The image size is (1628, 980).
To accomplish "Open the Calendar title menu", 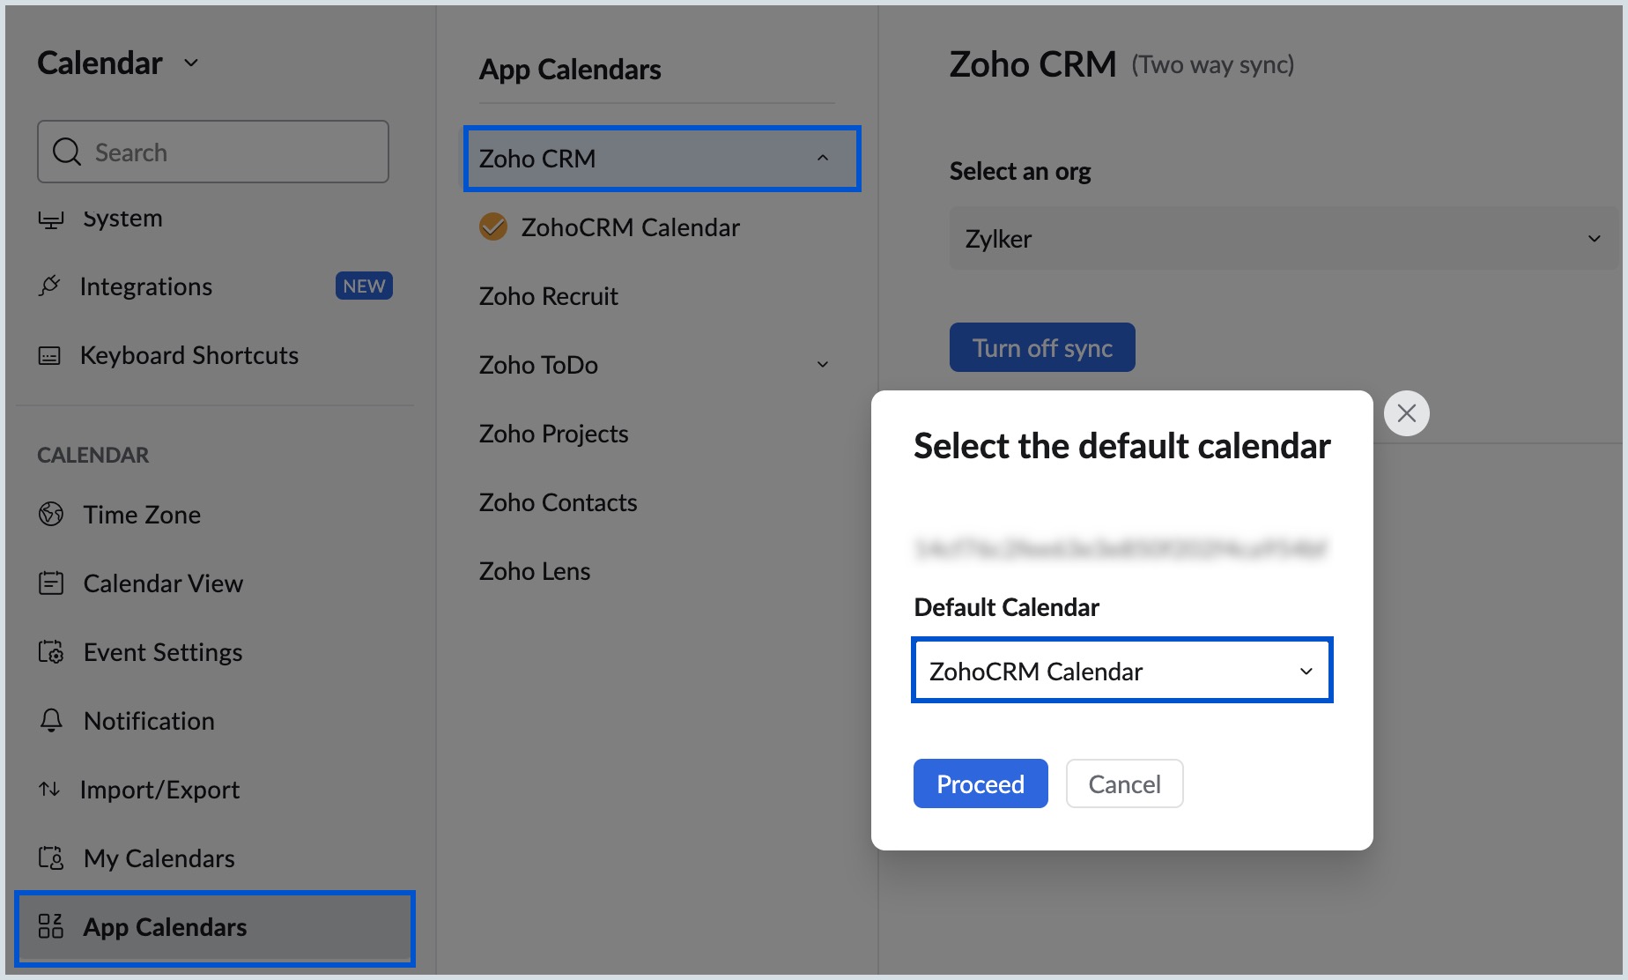I will tap(190, 63).
